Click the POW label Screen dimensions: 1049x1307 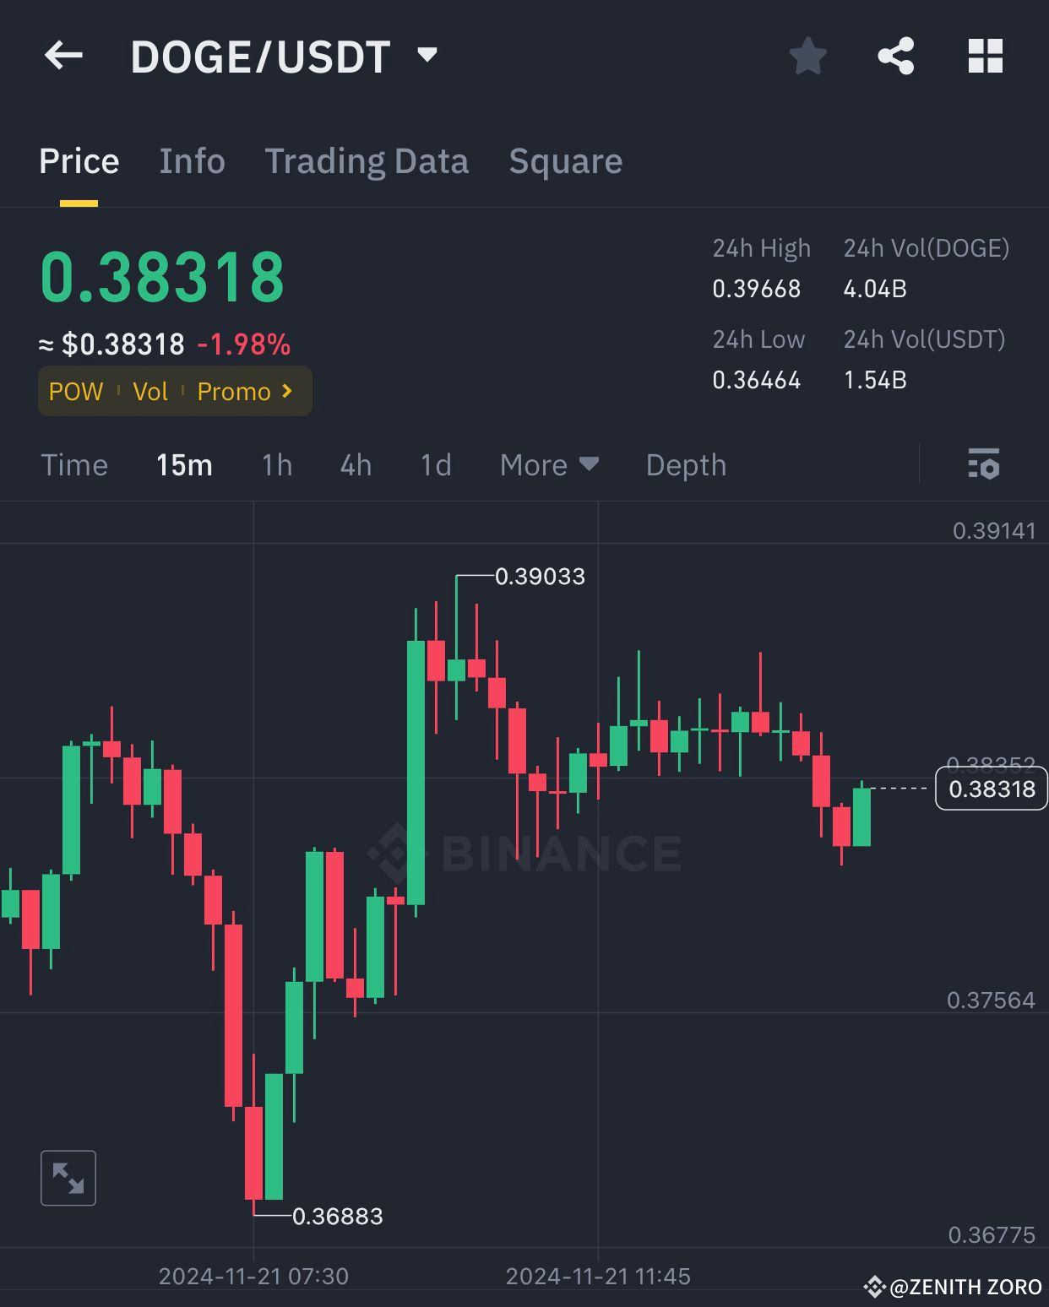[76, 391]
